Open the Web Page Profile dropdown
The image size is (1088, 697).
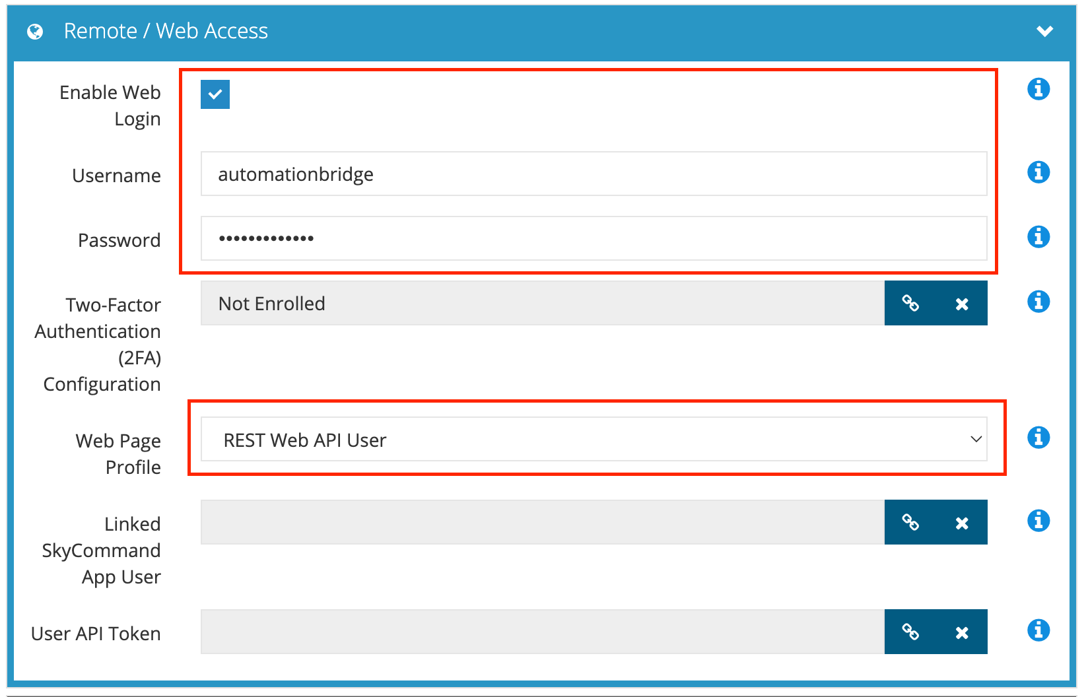click(594, 440)
